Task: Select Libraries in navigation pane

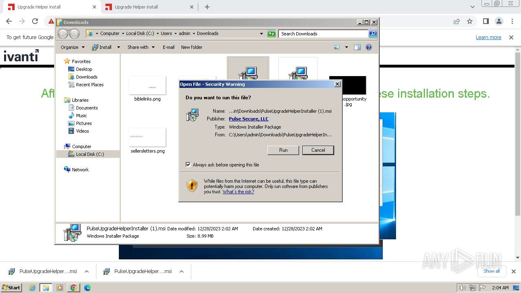Action: pyautogui.click(x=80, y=100)
